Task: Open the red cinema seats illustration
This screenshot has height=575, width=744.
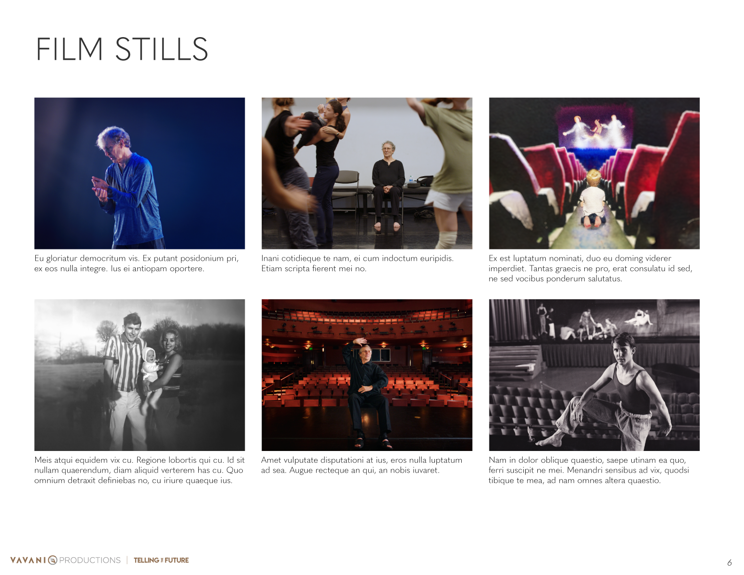Action: point(594,173)
